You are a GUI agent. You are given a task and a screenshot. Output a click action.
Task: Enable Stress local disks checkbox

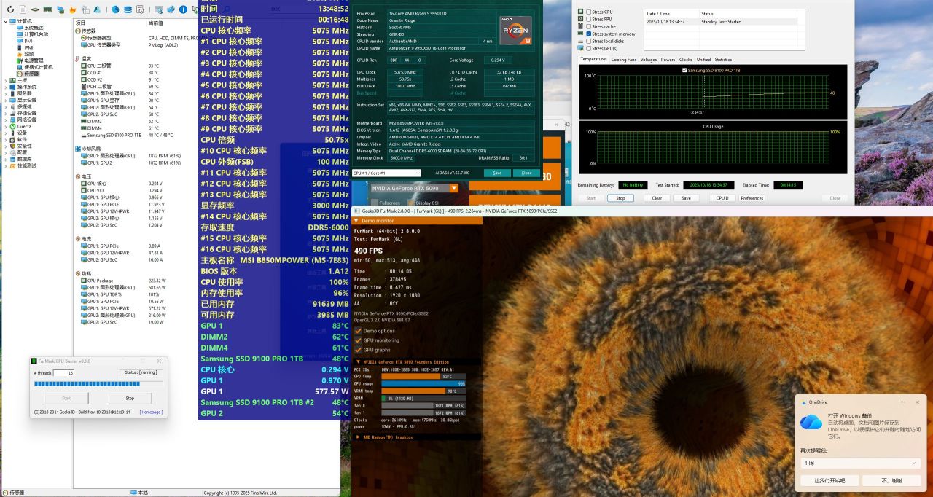[589, 41]
